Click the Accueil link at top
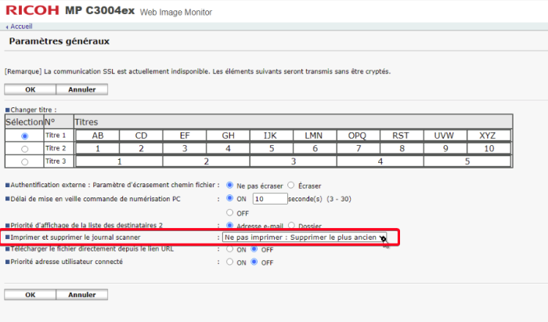548x322 pixels. 20,27
